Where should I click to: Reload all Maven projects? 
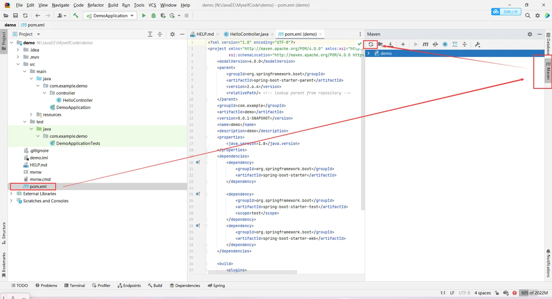(371, 44)
